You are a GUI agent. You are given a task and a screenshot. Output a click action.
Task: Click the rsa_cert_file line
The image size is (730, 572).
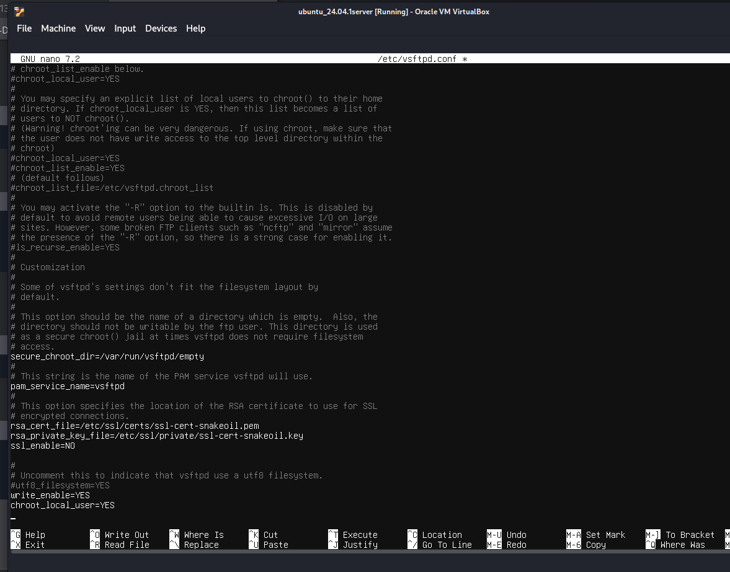(x=135, y=426)
